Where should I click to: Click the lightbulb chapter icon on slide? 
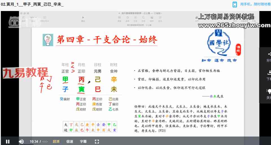pos(47,40)
